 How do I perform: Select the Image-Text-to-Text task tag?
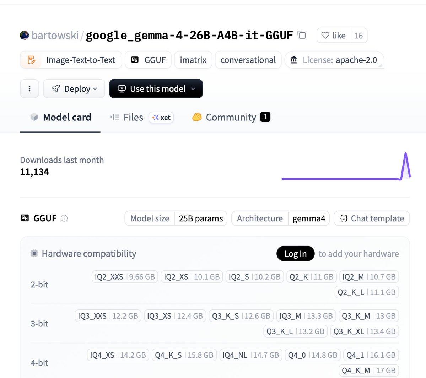71,60
